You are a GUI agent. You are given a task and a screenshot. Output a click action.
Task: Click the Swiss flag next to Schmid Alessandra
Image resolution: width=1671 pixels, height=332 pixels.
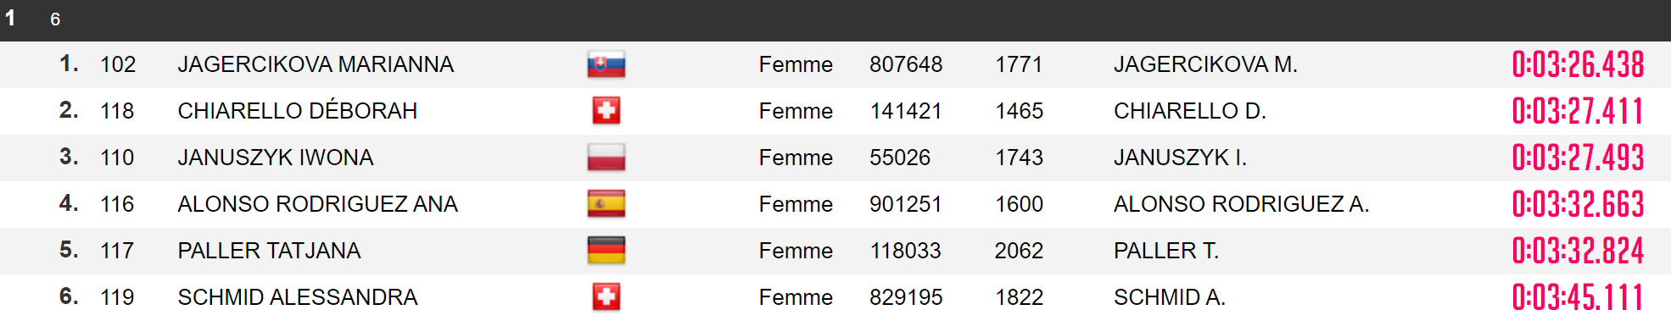[x=606, y=297]
